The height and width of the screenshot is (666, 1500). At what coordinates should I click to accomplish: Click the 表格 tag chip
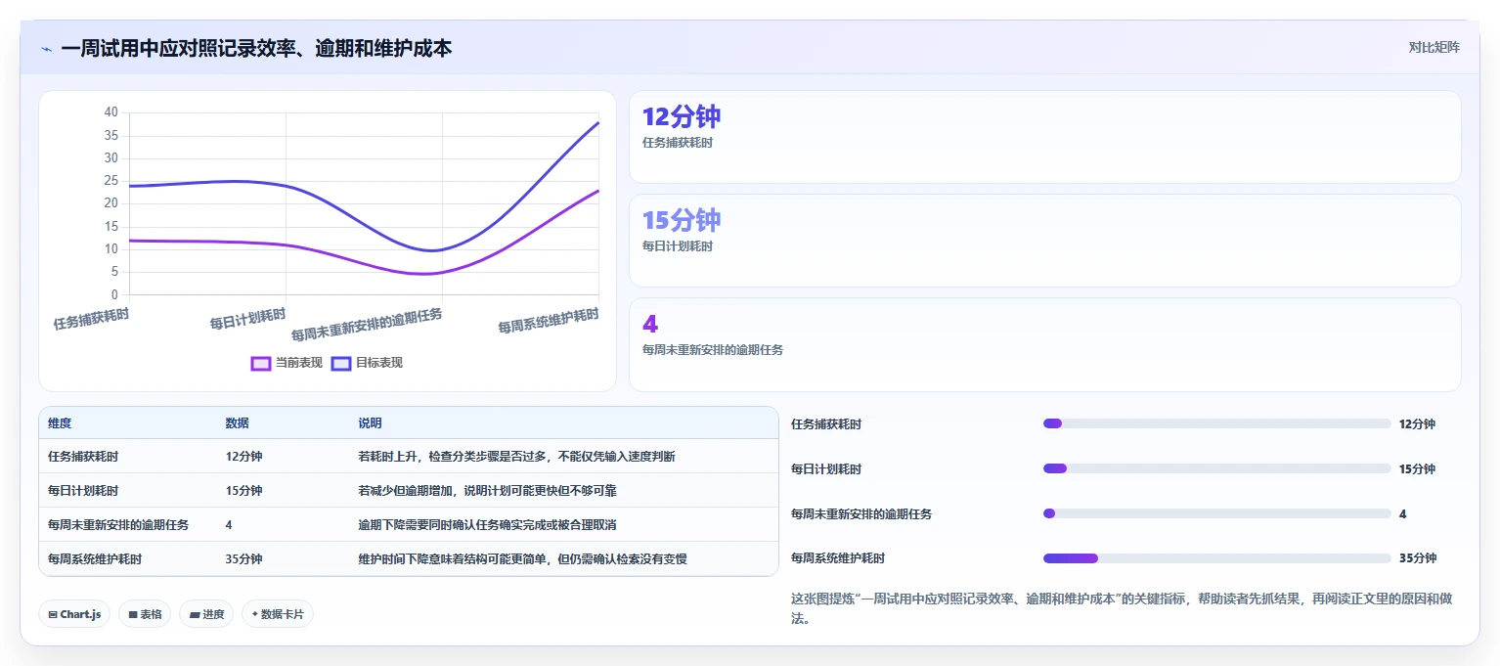145,614
